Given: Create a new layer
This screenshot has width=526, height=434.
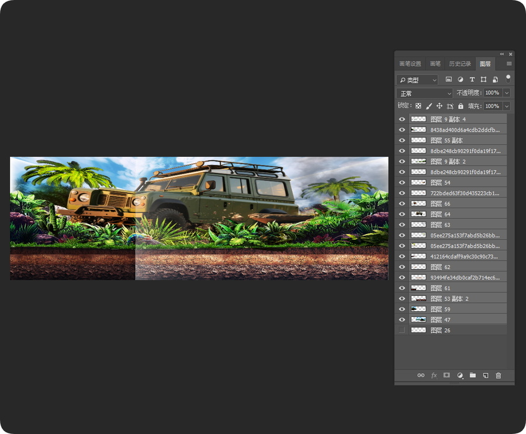Looking at the screenshot, I should [486, 376].
